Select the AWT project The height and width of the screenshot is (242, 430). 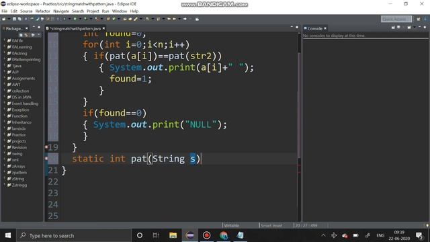click(16, 84)
